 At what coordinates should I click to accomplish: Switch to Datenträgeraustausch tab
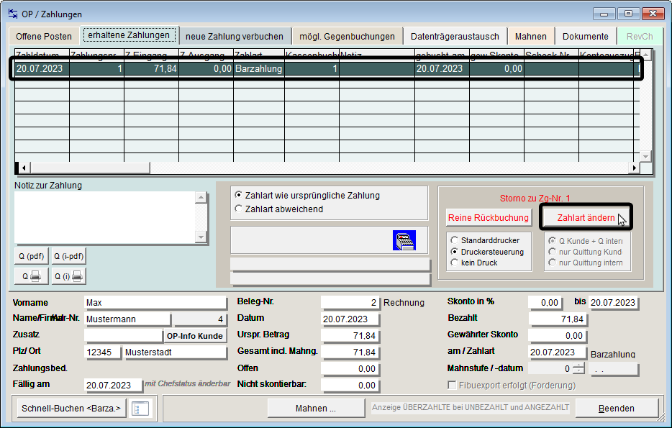455,37
